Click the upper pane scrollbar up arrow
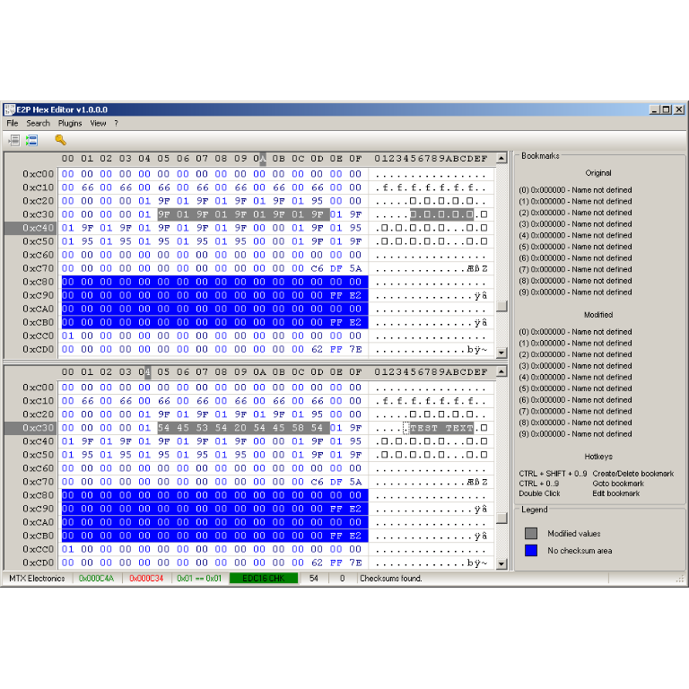The height and width of the screenshot is (689, 689). click(501, 158)
